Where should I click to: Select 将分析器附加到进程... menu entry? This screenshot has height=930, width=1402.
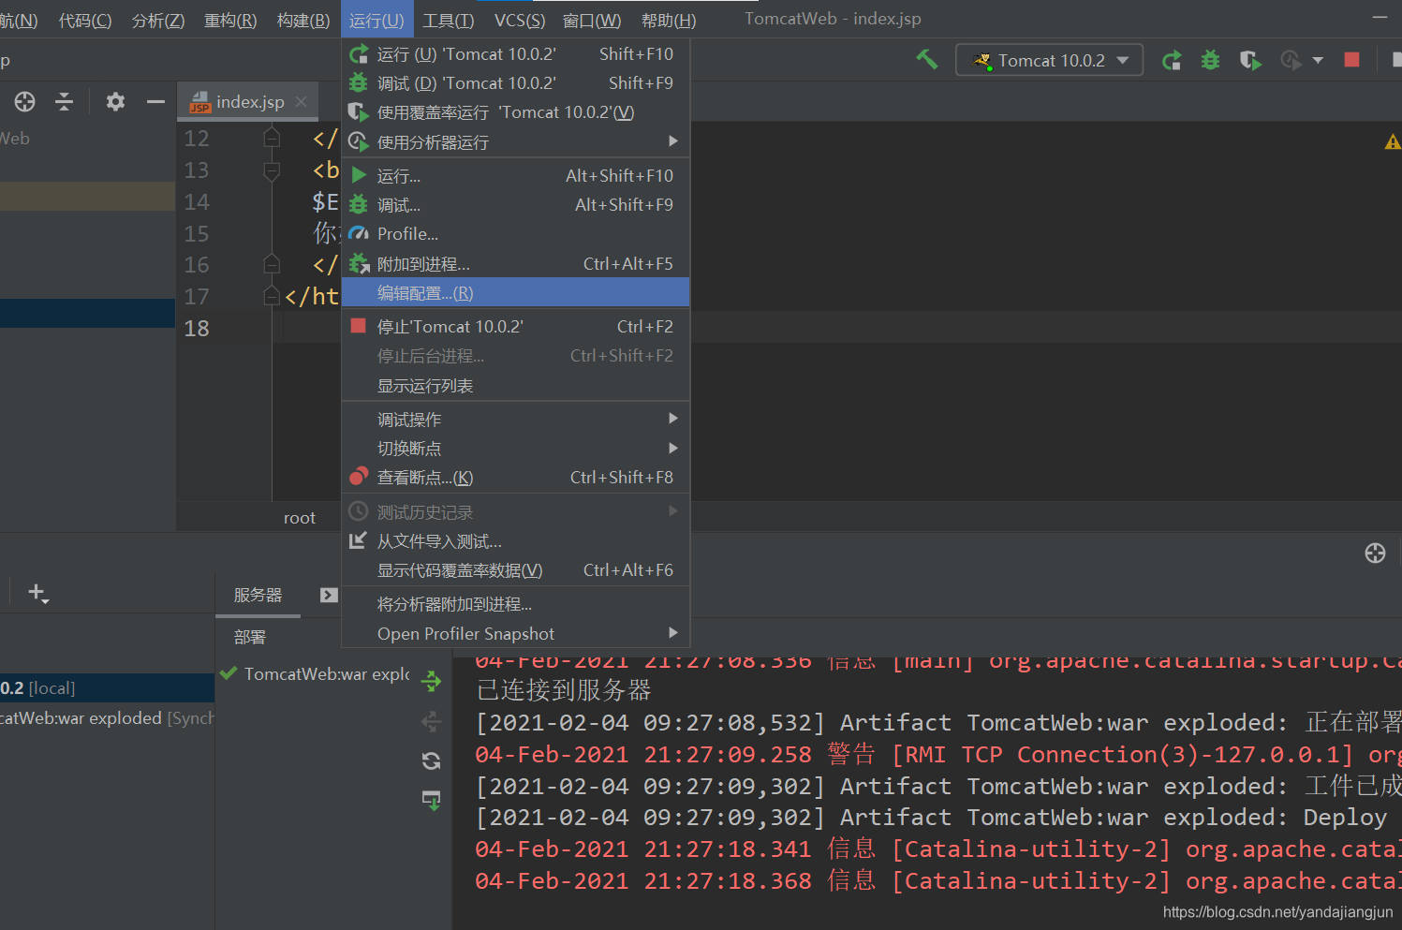(x=515, y=604)
